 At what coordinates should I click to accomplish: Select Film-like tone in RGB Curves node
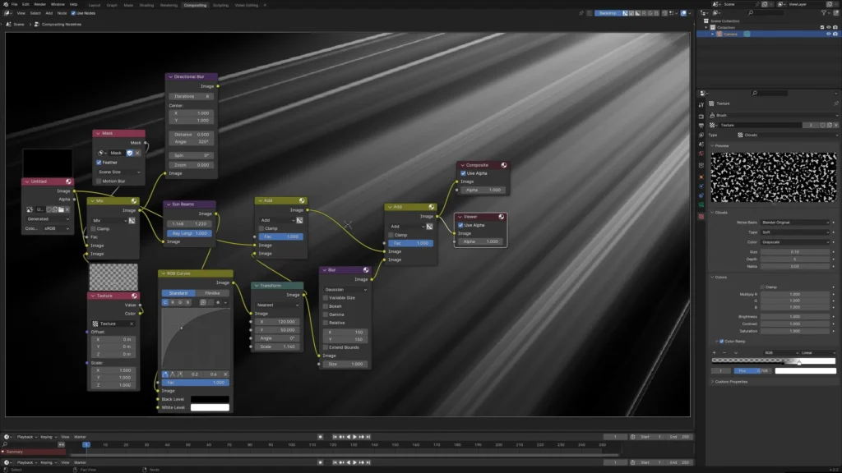click(212, 293)
